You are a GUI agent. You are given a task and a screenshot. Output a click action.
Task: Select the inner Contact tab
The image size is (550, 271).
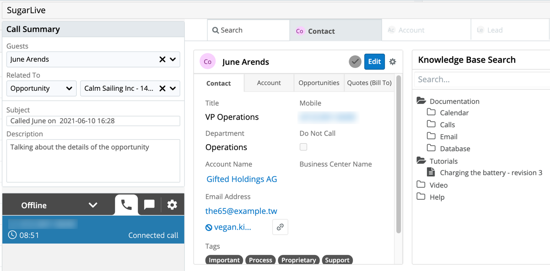click(x=219, y=83)
